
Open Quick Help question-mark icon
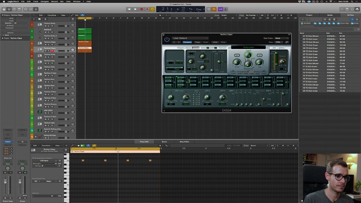pos(14,9)
